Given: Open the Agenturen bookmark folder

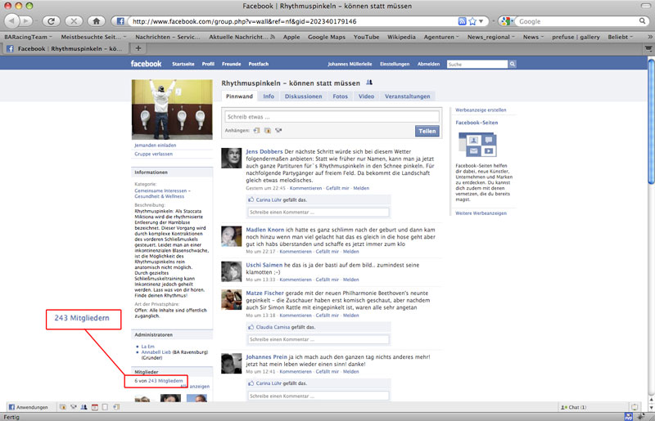Looking at the screenshot, I should [x=441, y=37].
